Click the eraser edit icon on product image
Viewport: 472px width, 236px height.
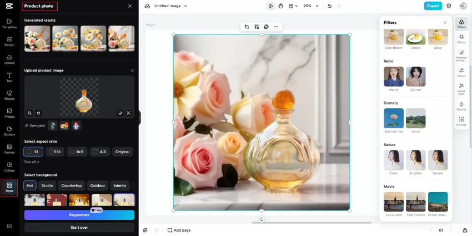[x=120, y=113]
